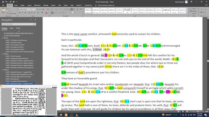Toggle show/hide paragraph marks
This screenshot has height=117, width=209.
click(81, 9)
